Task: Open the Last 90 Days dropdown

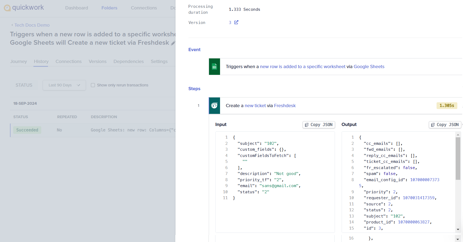Action: coord(64,85)
